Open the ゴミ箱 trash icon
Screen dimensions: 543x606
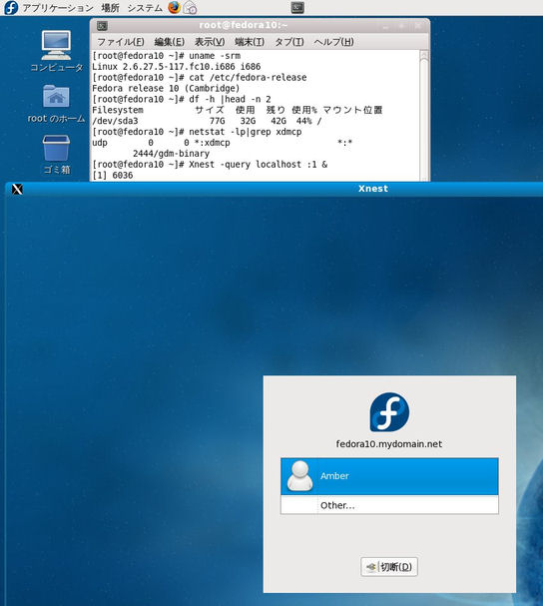click(57, 154)
